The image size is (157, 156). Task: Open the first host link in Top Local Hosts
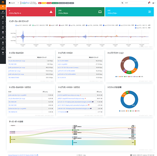click(x=17, y=61)
